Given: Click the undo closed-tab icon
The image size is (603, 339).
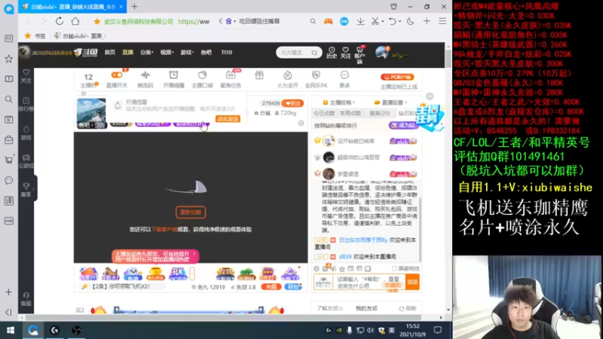Looking at the screenshot, I should click(392, 22).
